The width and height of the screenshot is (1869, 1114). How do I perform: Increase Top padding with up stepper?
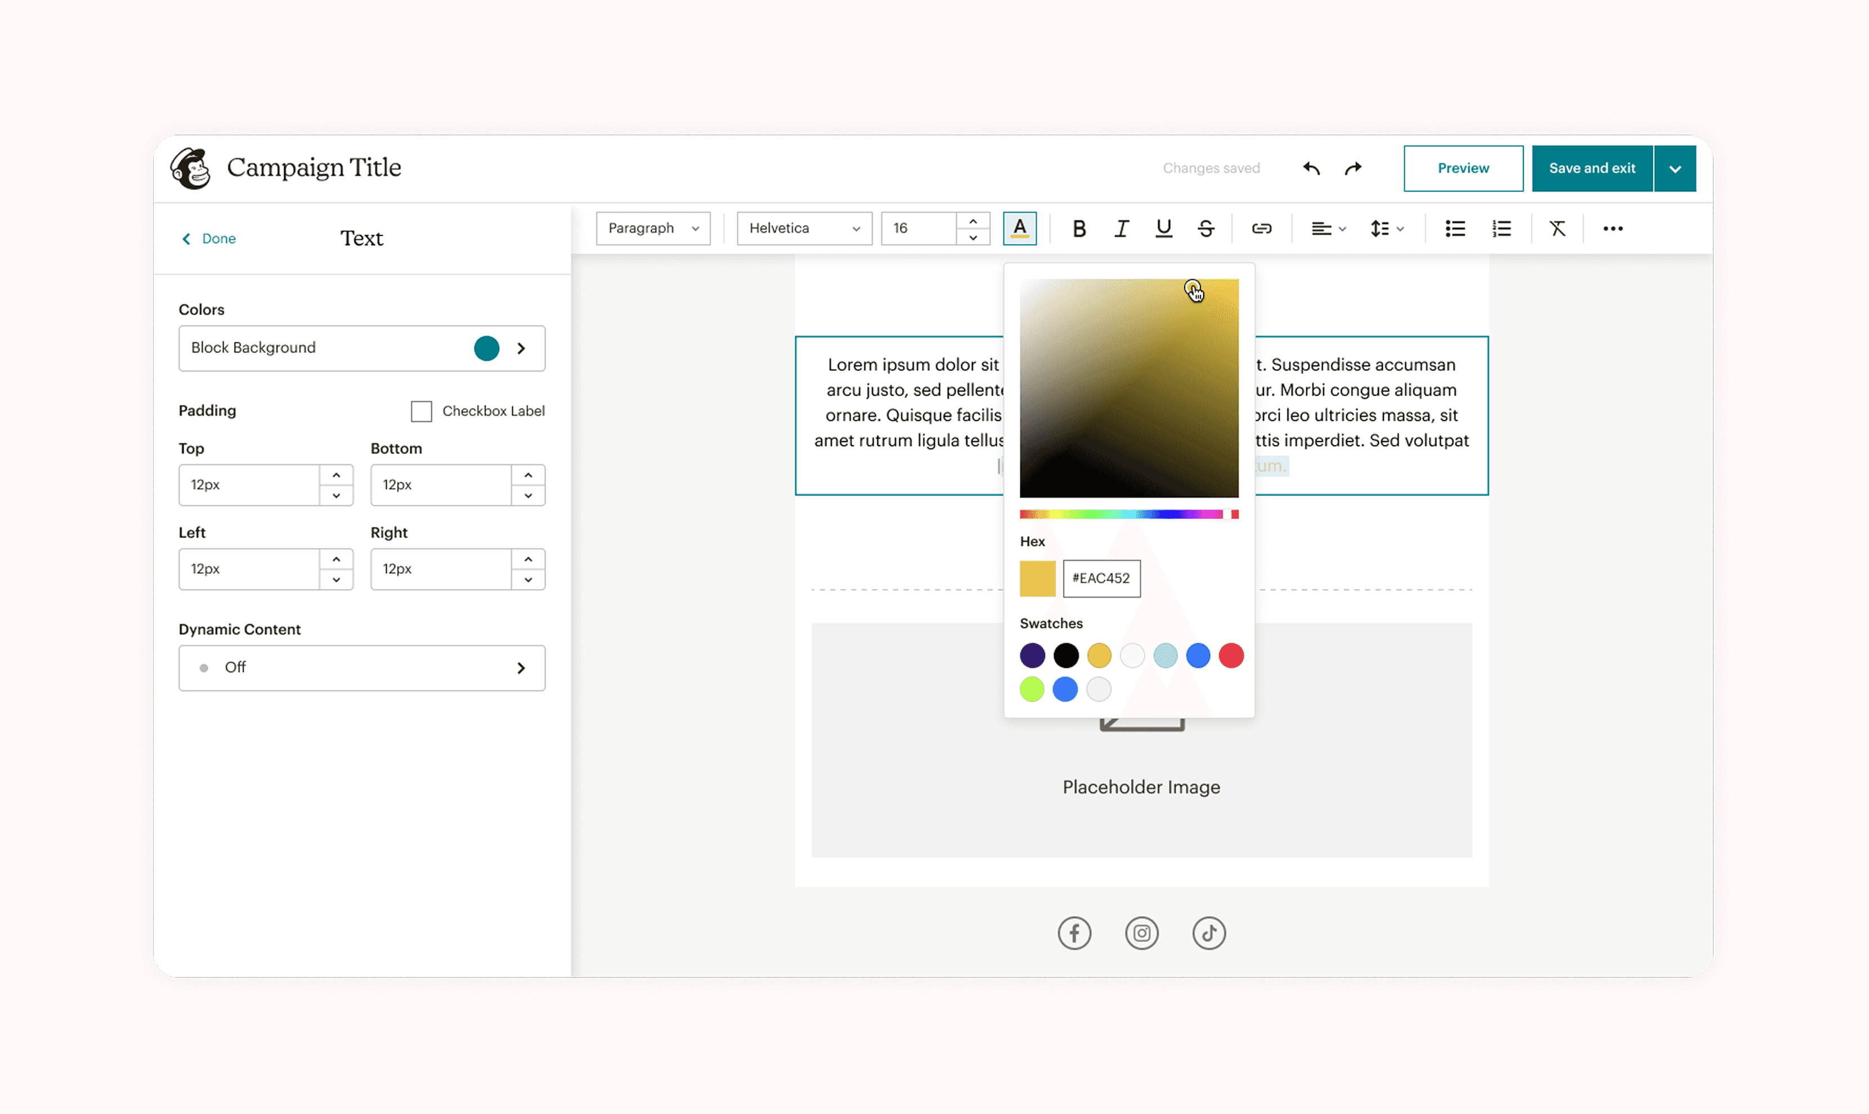[337, 475]
